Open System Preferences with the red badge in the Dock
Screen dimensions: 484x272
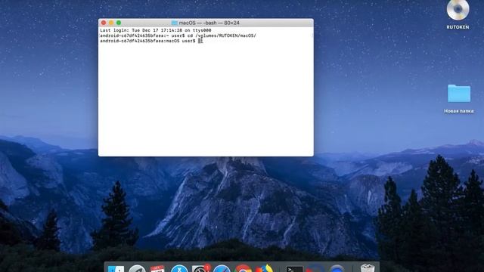(x=200, y=269)
